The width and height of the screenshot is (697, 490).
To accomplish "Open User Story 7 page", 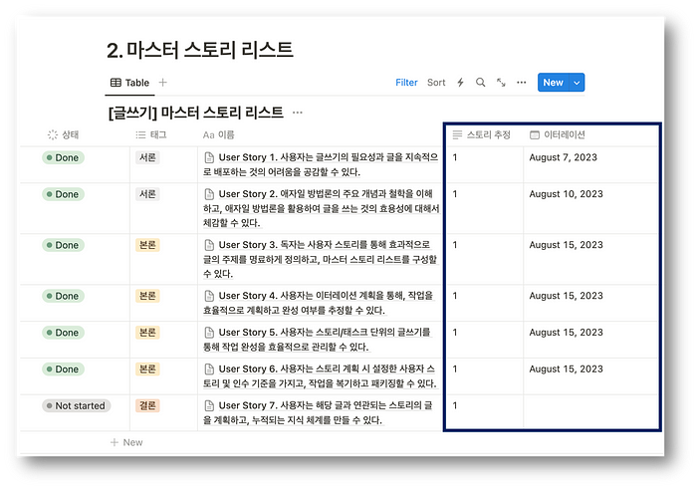I will (x=319, y=412).
